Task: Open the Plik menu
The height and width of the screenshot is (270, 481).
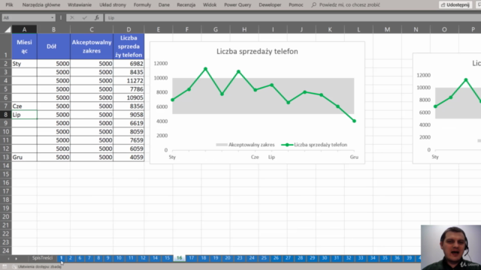Action: coord(9,5)
